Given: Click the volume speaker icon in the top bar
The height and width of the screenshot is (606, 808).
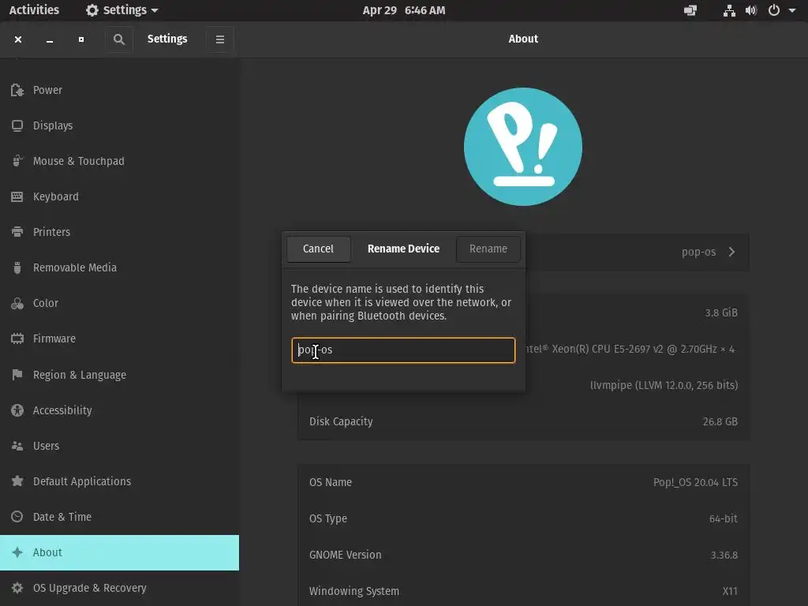Looking at the screenshot, I should 751,10.
